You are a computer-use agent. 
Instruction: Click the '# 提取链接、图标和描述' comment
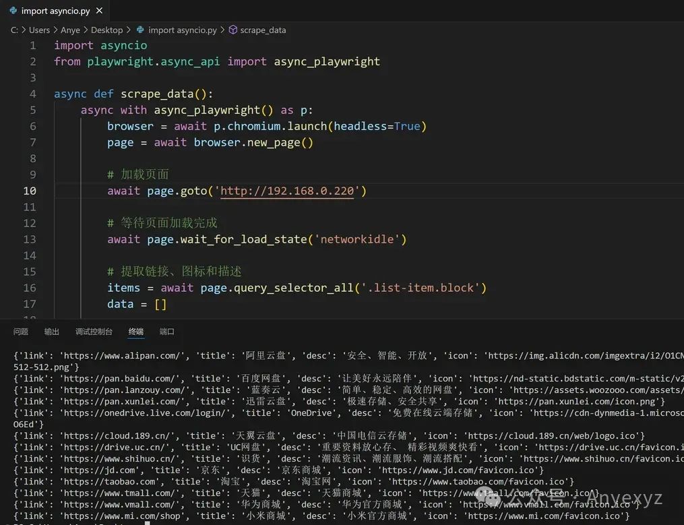[x=174, y=272]
